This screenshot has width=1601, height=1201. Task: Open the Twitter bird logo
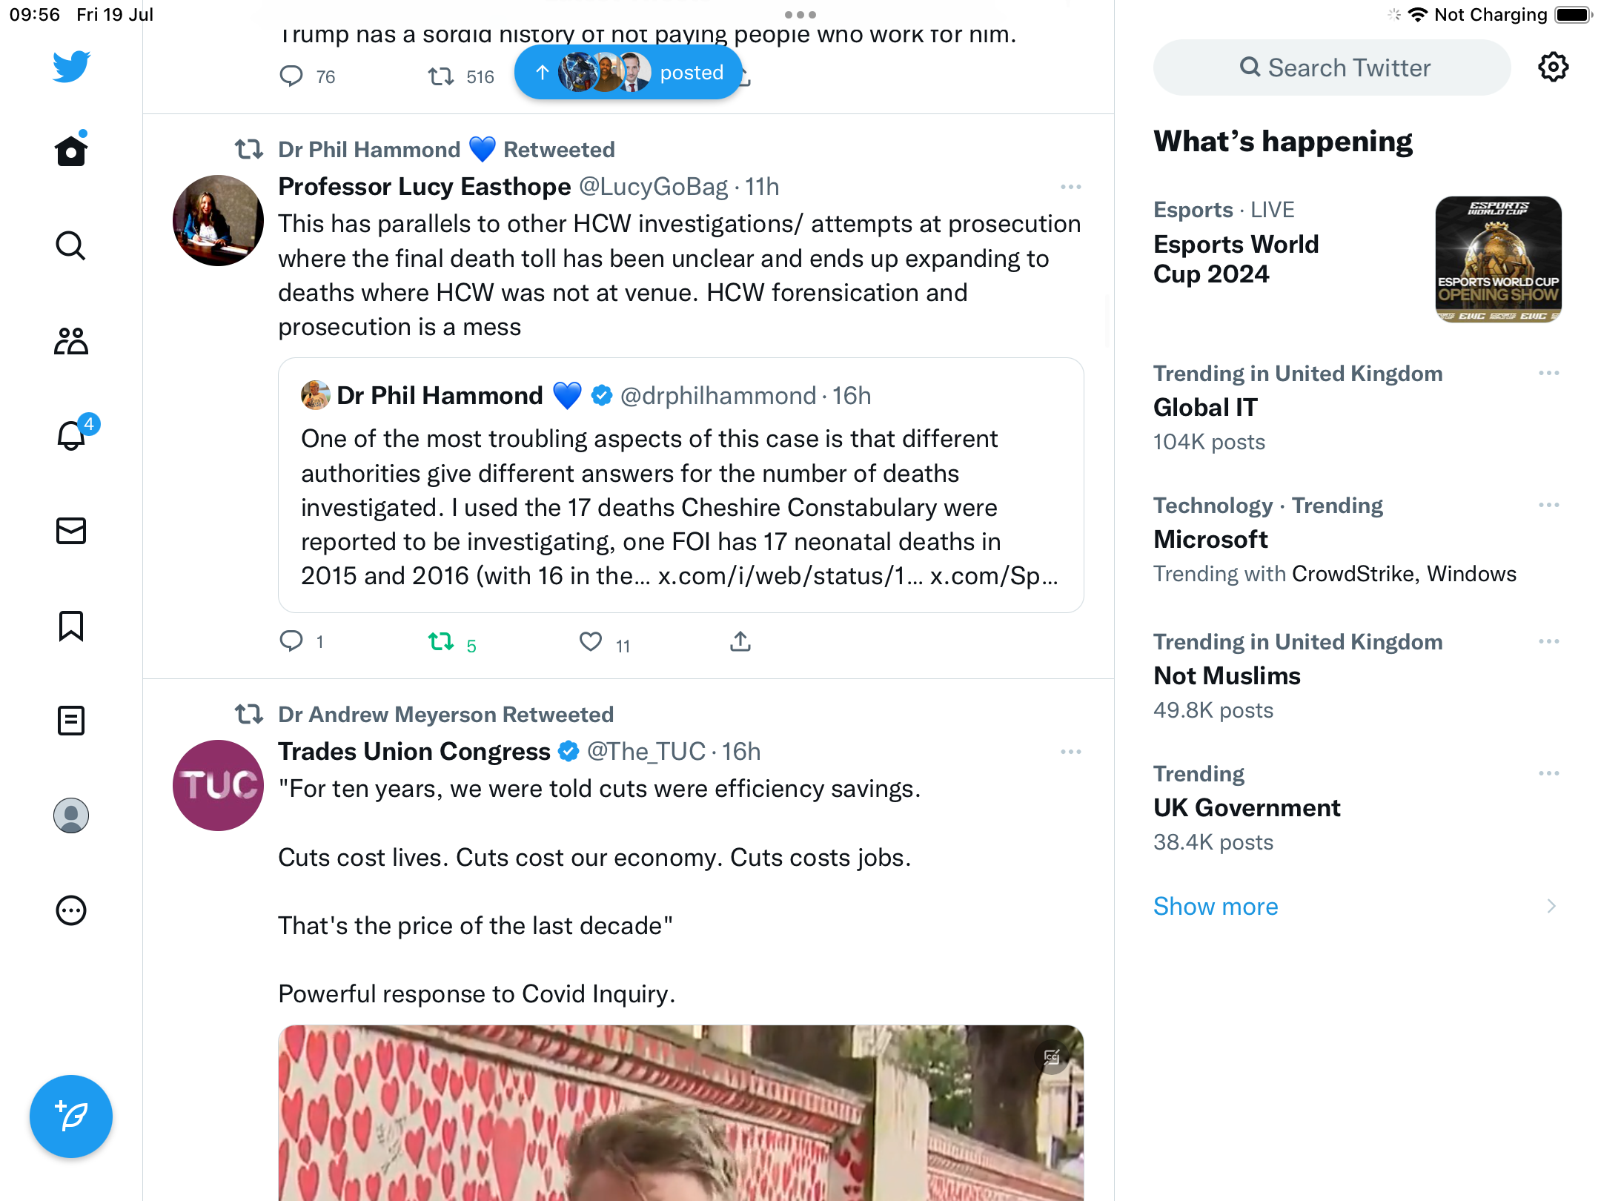[71, 67]
